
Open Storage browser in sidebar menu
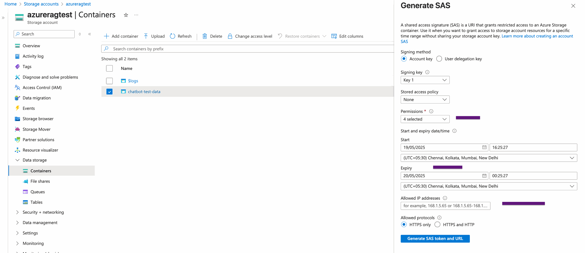point(38,119)
